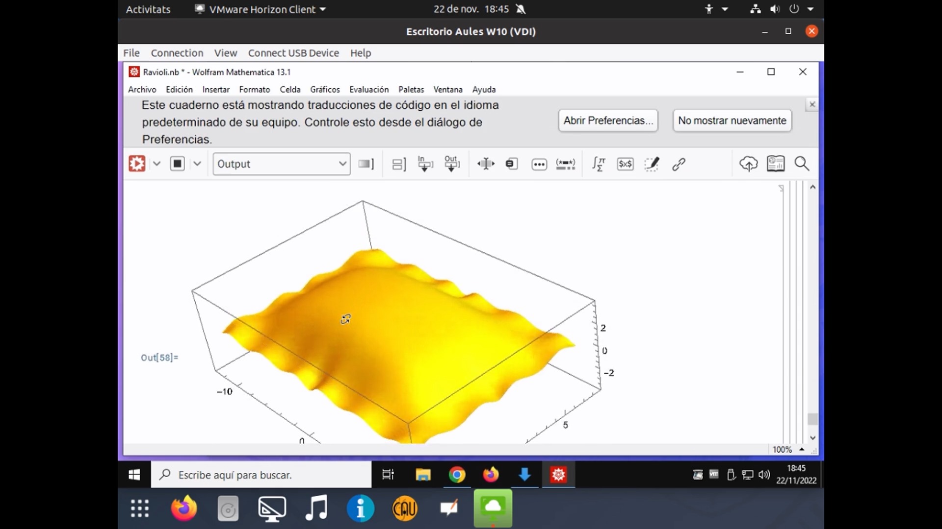Image resolution: width=942 pixels, height=529 pixels.
Task: Click No mostrar nuevamente button
Action: pos(732,120)
